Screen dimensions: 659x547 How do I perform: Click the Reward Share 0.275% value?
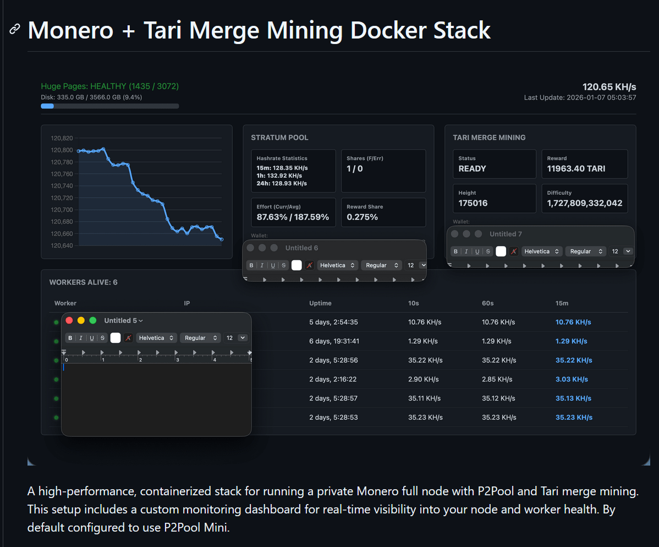coord(362,217)
